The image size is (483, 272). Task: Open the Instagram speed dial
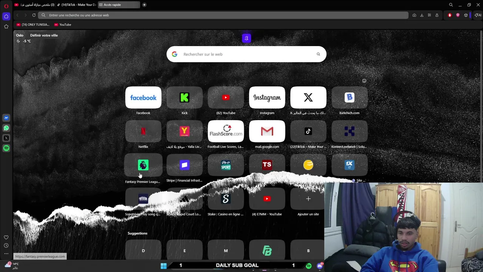click(267, 97)
